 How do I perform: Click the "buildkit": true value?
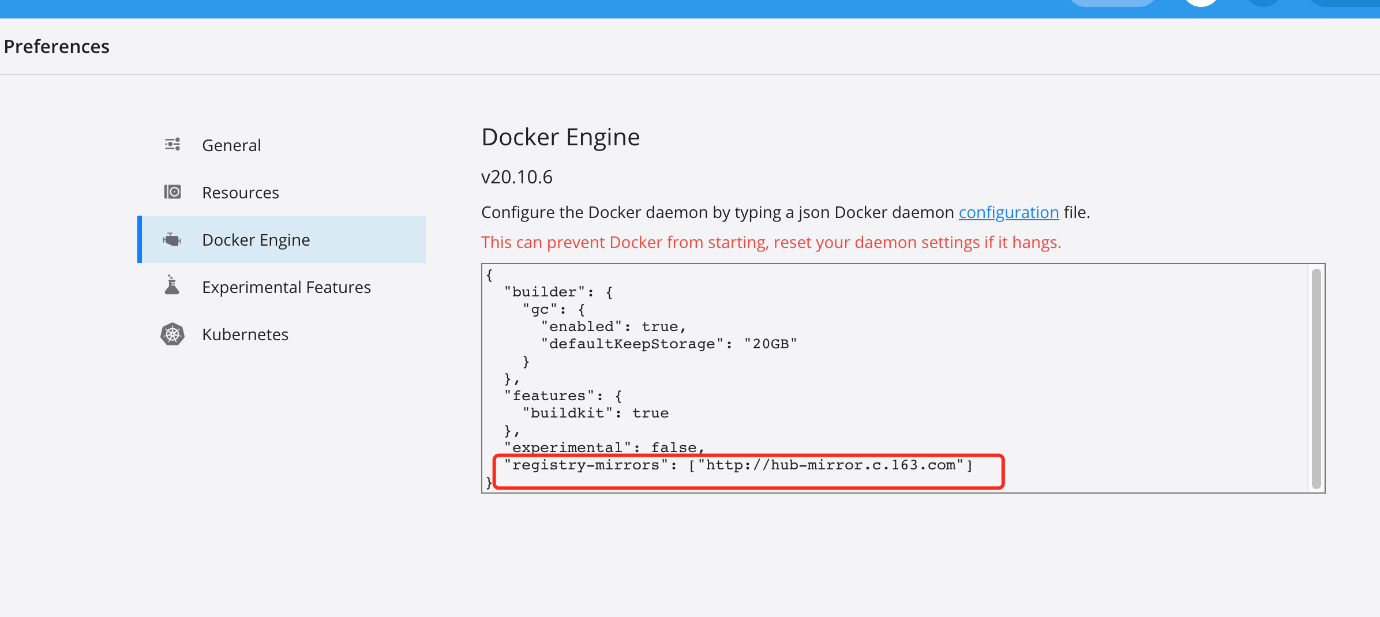(x=650, y=413)
